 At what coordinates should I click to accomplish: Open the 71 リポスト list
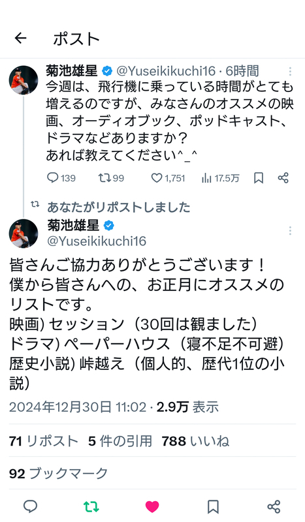43,441
